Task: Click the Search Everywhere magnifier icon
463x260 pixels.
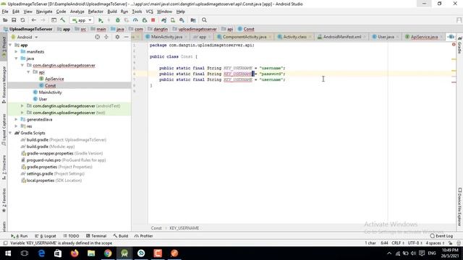Action: coord(204,20)
